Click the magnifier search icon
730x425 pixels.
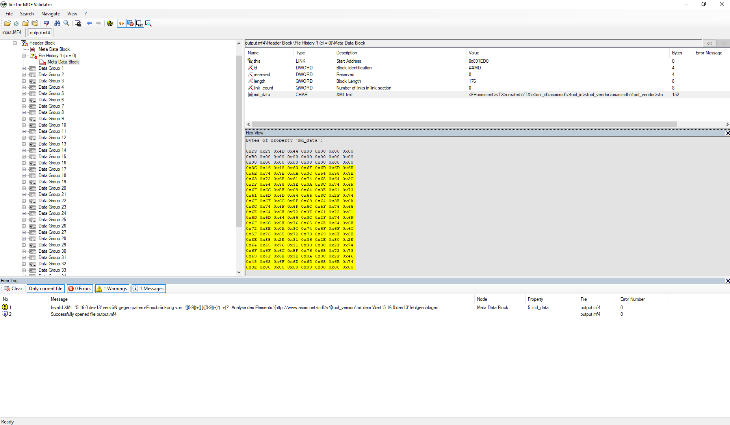point(66,23)
